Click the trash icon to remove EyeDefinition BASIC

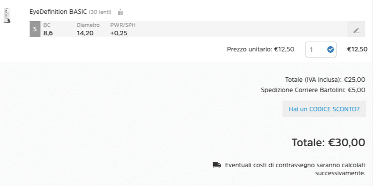click(x=120, y=13)
